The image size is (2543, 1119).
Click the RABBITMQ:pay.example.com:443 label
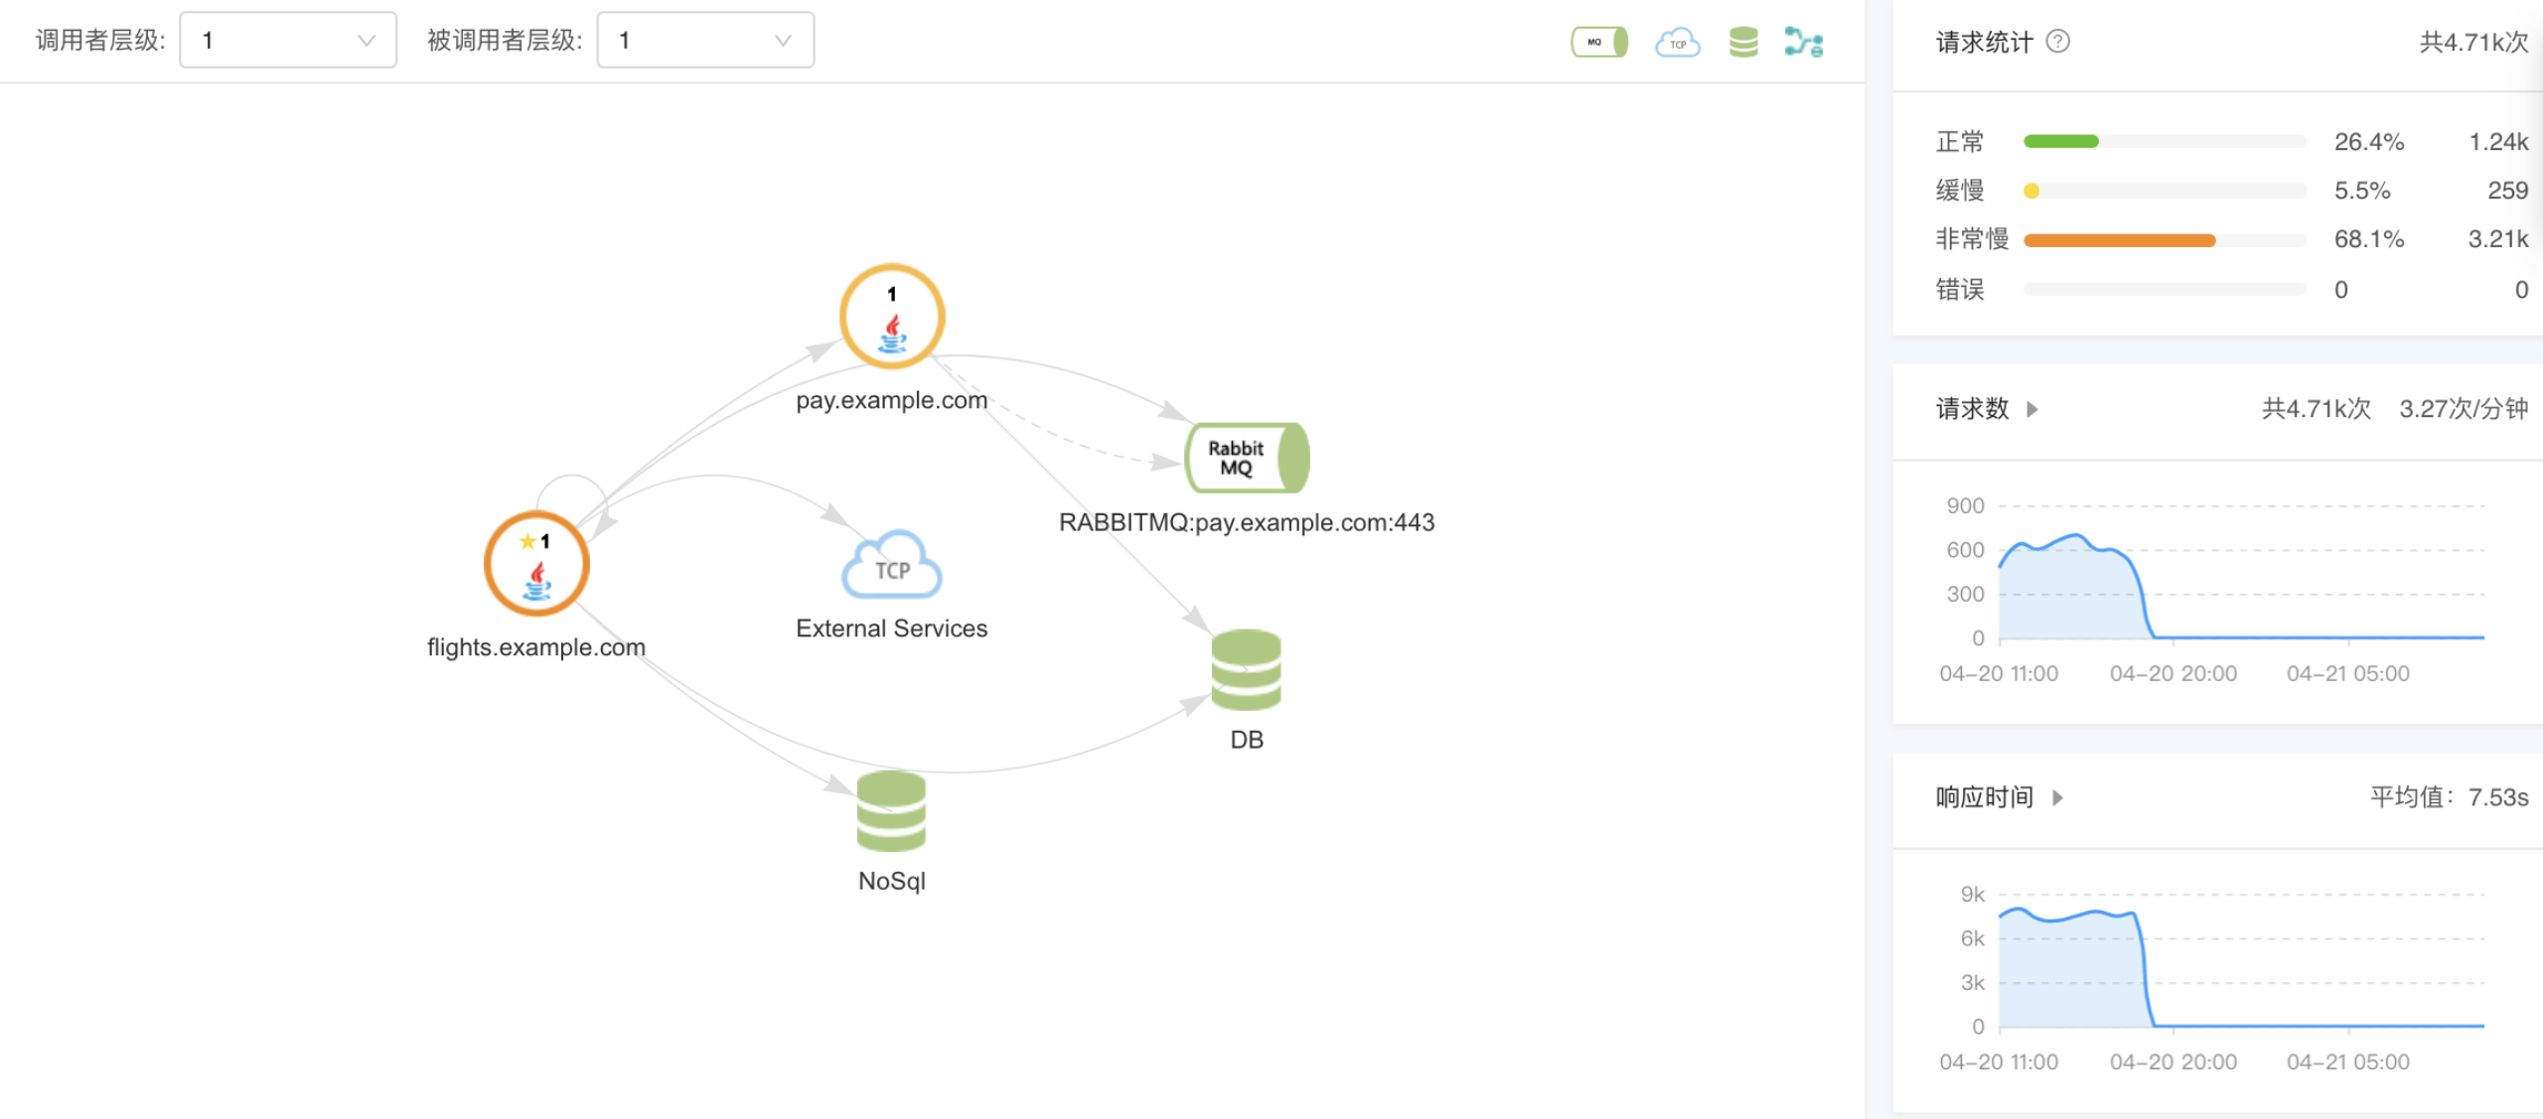tap(1246, 522)
